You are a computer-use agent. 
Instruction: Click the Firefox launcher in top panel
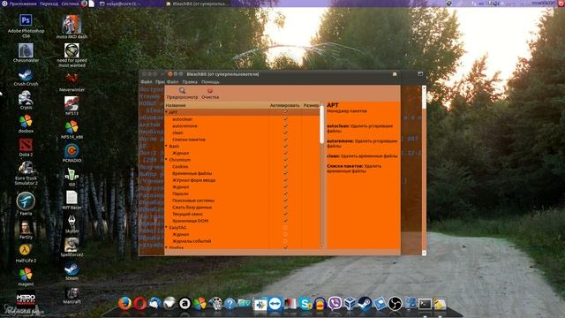85,4
